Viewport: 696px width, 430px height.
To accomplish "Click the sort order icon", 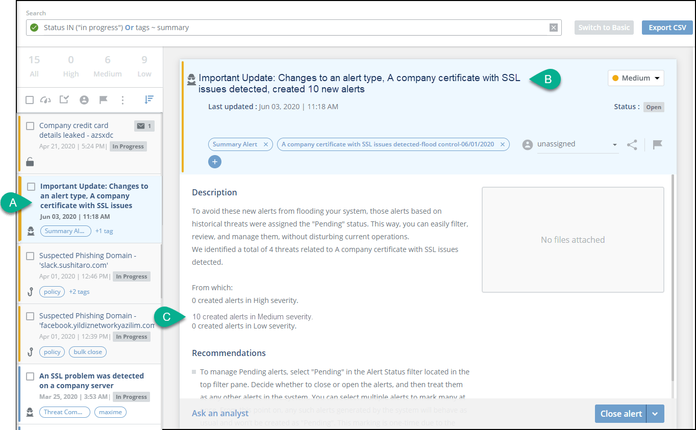I will pos(149,100).
